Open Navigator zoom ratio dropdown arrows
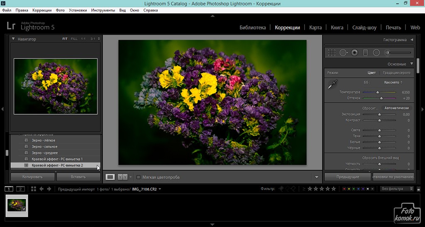Image resolution: width=425 pixels, height=227 pixels. [99, 39]
